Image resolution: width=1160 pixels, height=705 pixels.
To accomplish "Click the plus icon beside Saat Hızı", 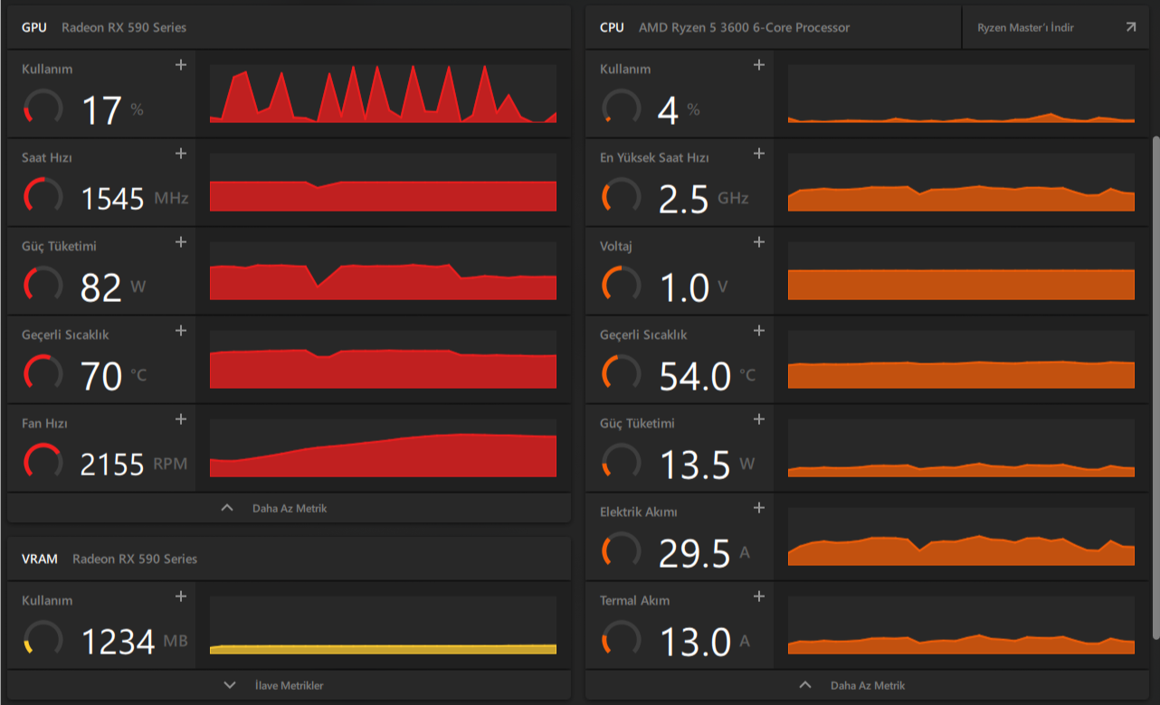I will point(181,154).
